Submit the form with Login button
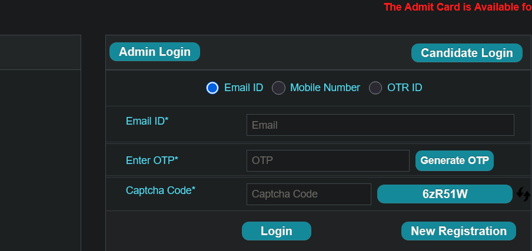The image size is (532, 251). coord(277,231)
